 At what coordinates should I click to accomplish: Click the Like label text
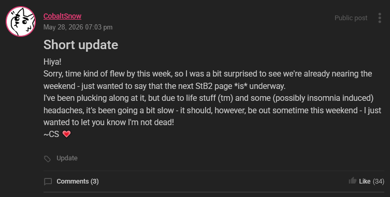[365, 181]
